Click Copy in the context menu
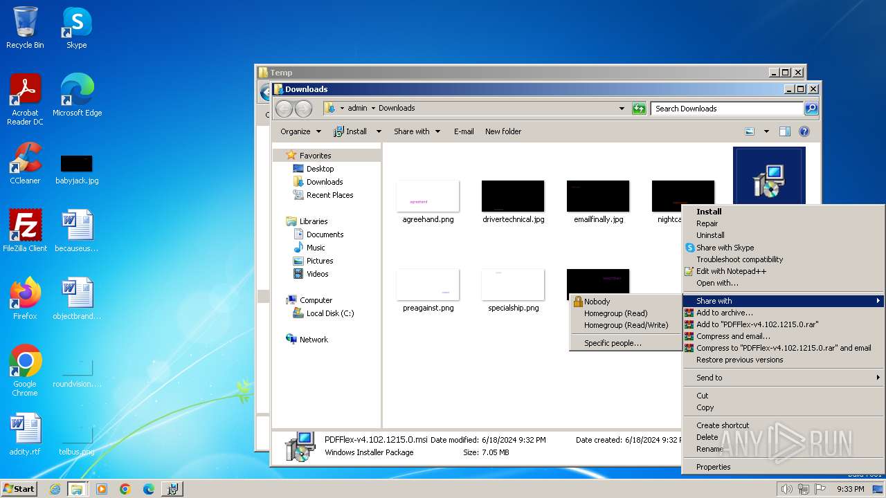 tap(705, 407)
